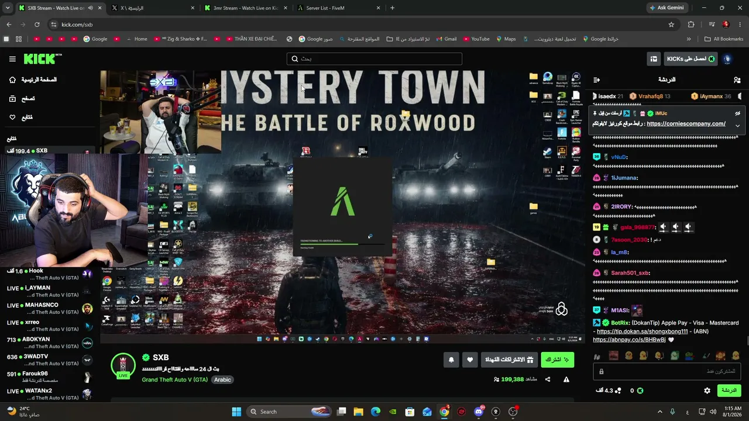Image resolution: width=749 pixels, height=421 pixels.
Task: Bookmark this page with the star icon
Action: tap(671, 25)
